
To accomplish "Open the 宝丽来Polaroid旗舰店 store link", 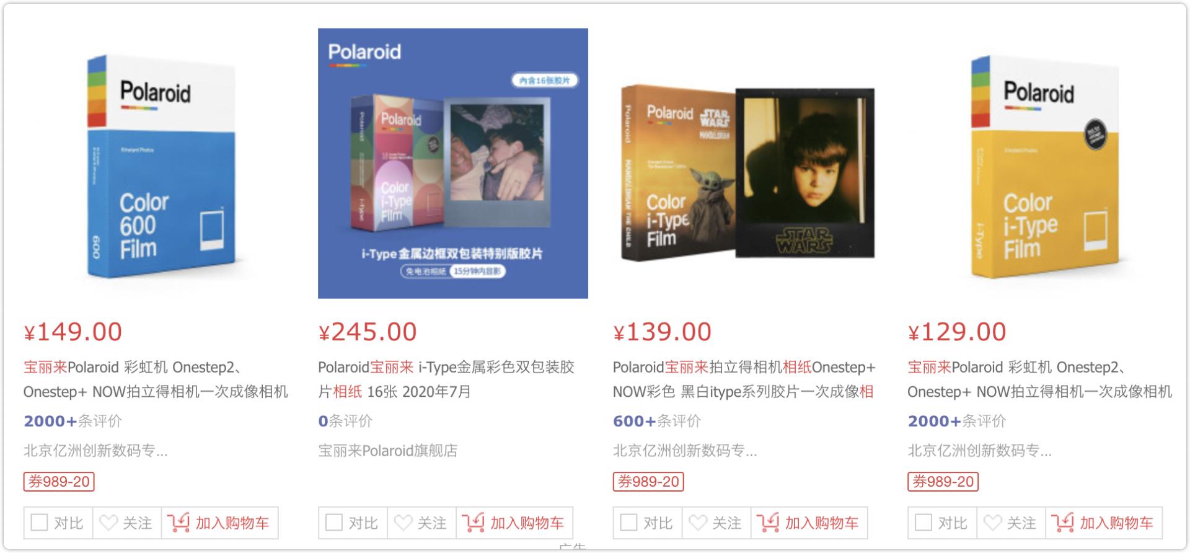I will [x=388, y=451].
